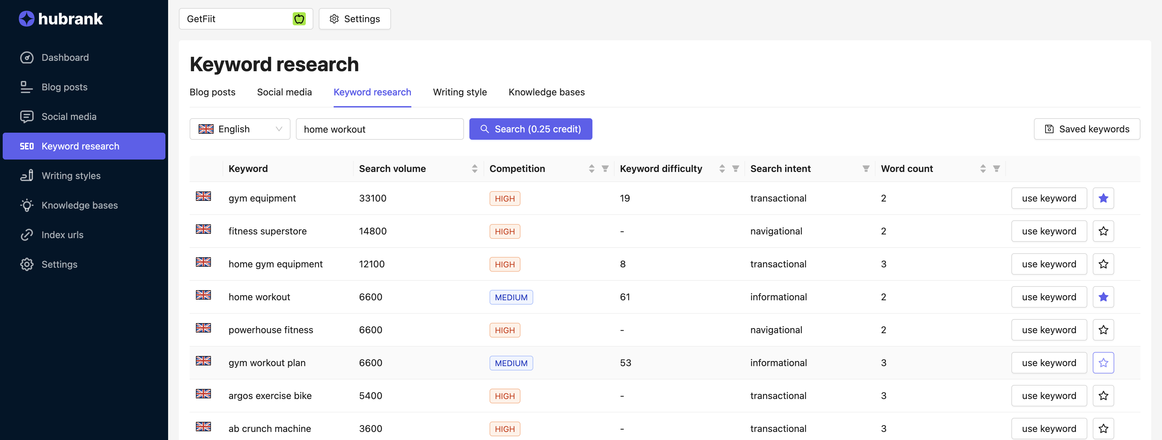Star the fitness superstore keyword

pos(1103,231)
